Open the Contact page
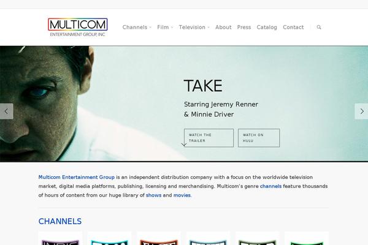Viewport: 368px width, 245px height. click(x=293, y=27)
